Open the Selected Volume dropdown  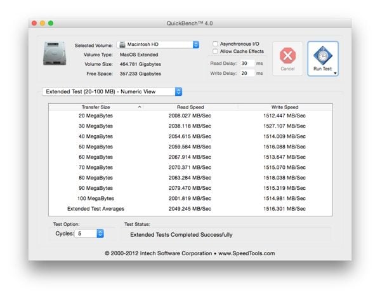click(158, 44)
